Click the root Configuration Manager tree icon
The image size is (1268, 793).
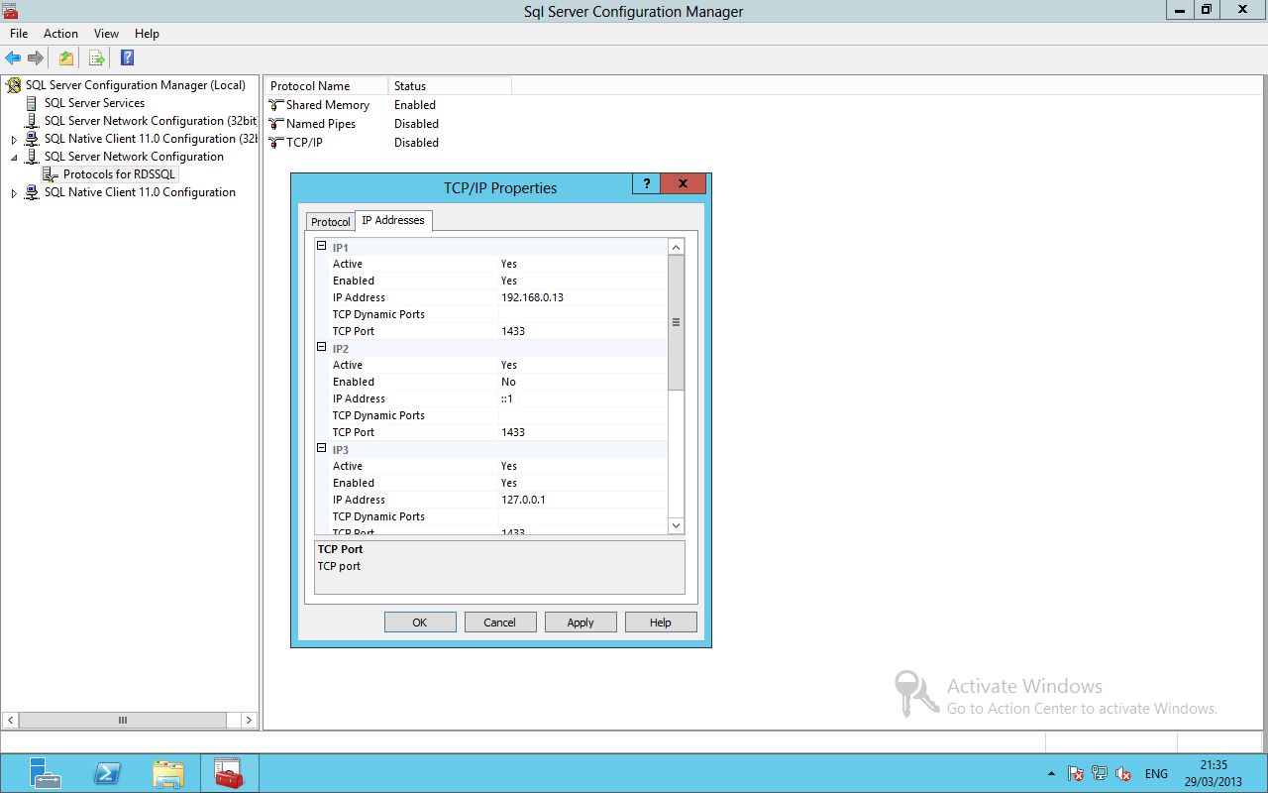point(14,85)
